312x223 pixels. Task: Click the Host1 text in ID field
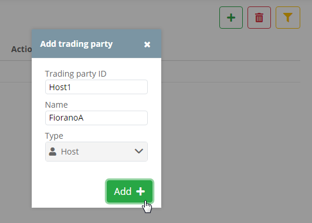tap(60, 87)
